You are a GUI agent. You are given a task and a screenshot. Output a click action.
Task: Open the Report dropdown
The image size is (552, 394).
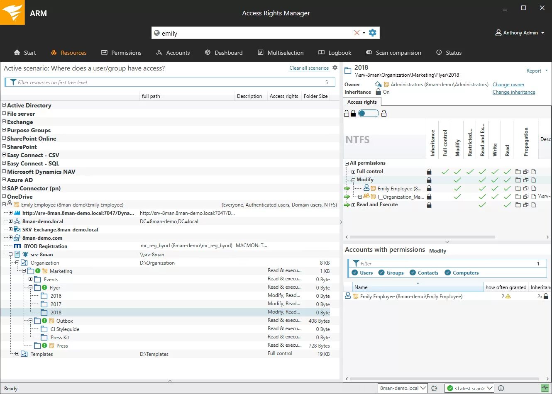[x=537, y=71]
